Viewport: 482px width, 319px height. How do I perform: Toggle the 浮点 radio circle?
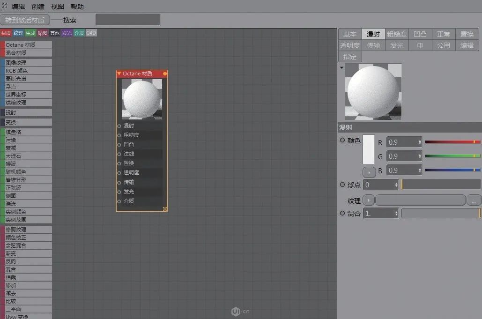[x=342, y=185]
